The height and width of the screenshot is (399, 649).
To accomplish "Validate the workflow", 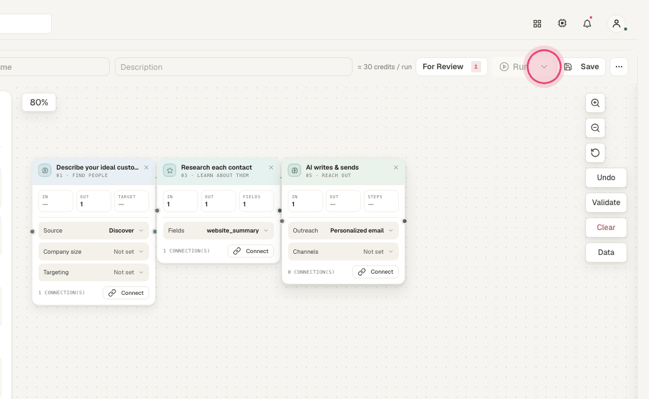I will (x=606, y=202).
